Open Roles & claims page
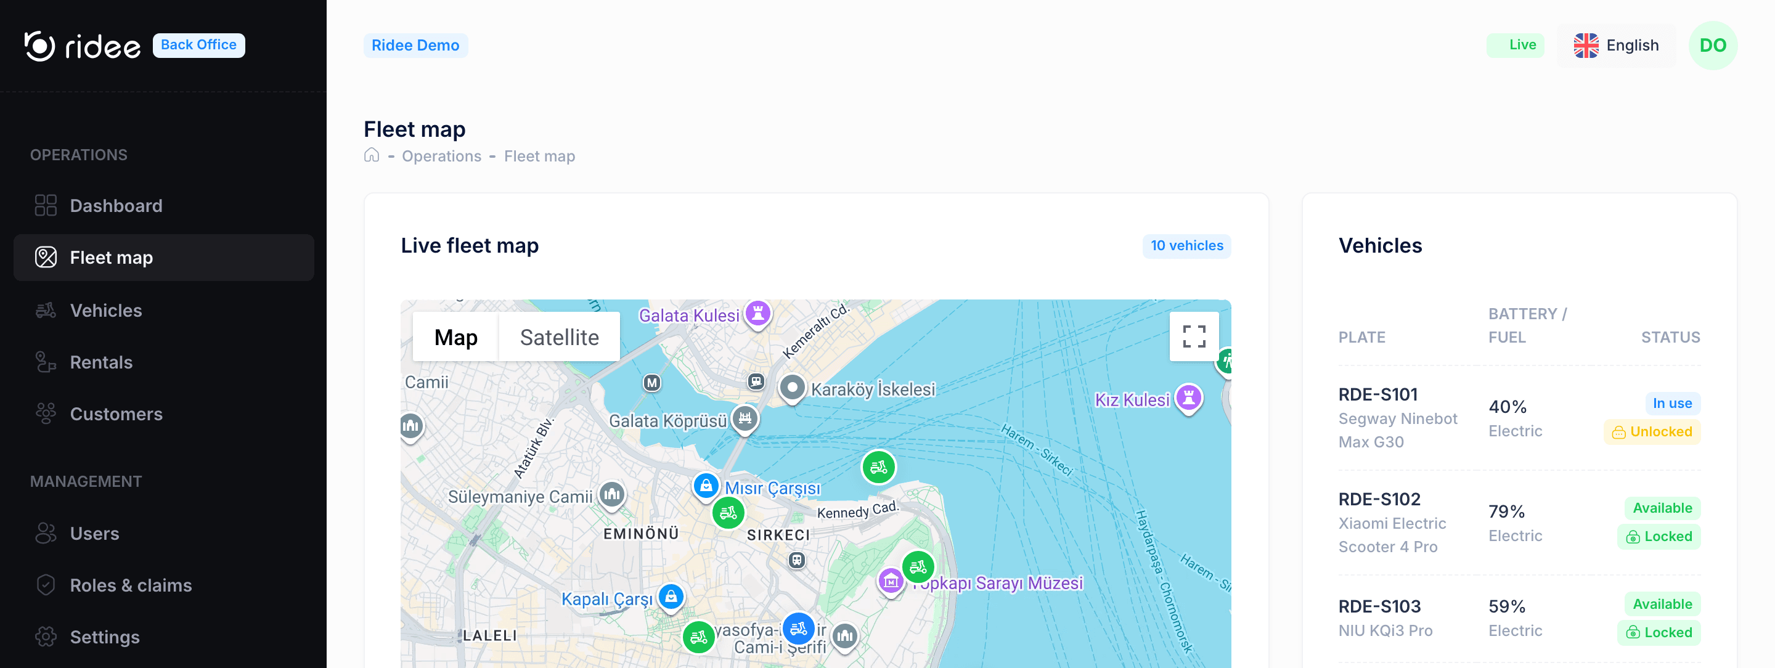The height and width of the screenshot is (668, 1775). coord(163,585)
